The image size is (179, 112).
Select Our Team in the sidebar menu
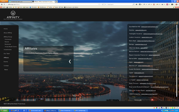[x=7, y=53]
